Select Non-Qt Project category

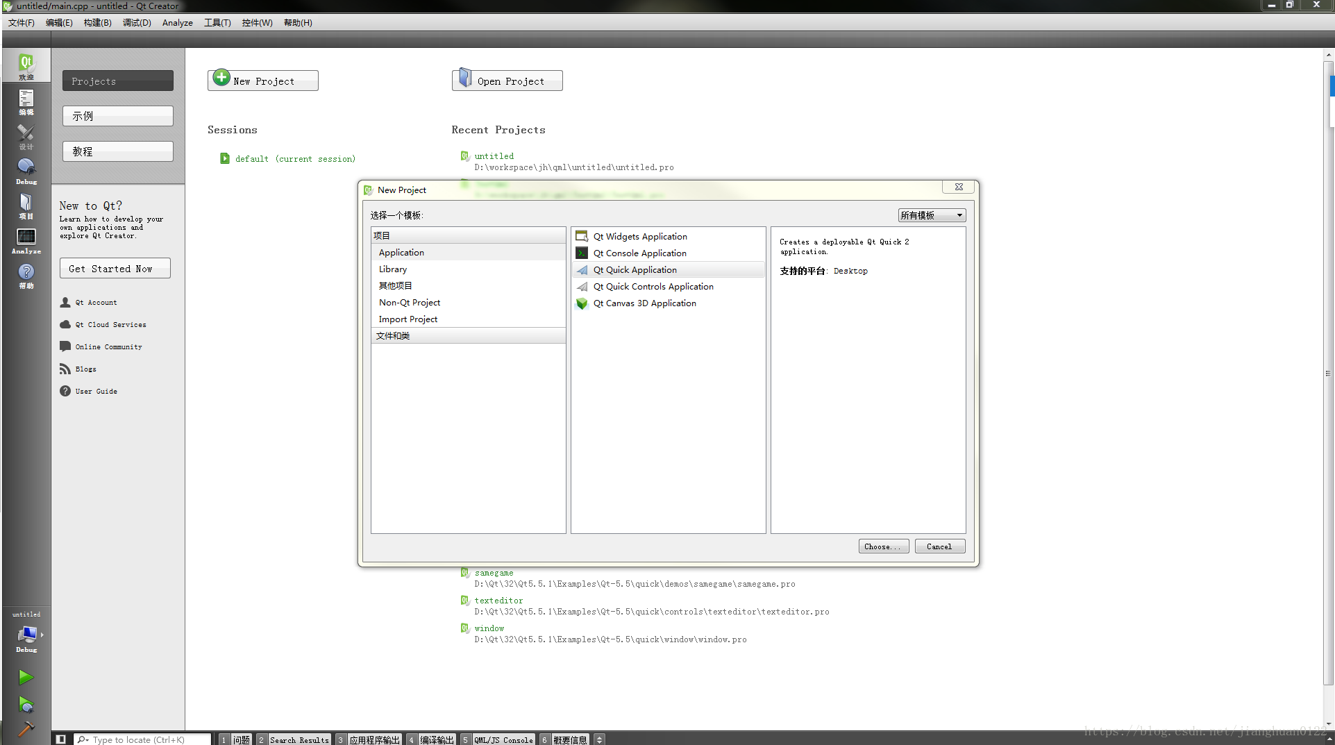point(469,302)
